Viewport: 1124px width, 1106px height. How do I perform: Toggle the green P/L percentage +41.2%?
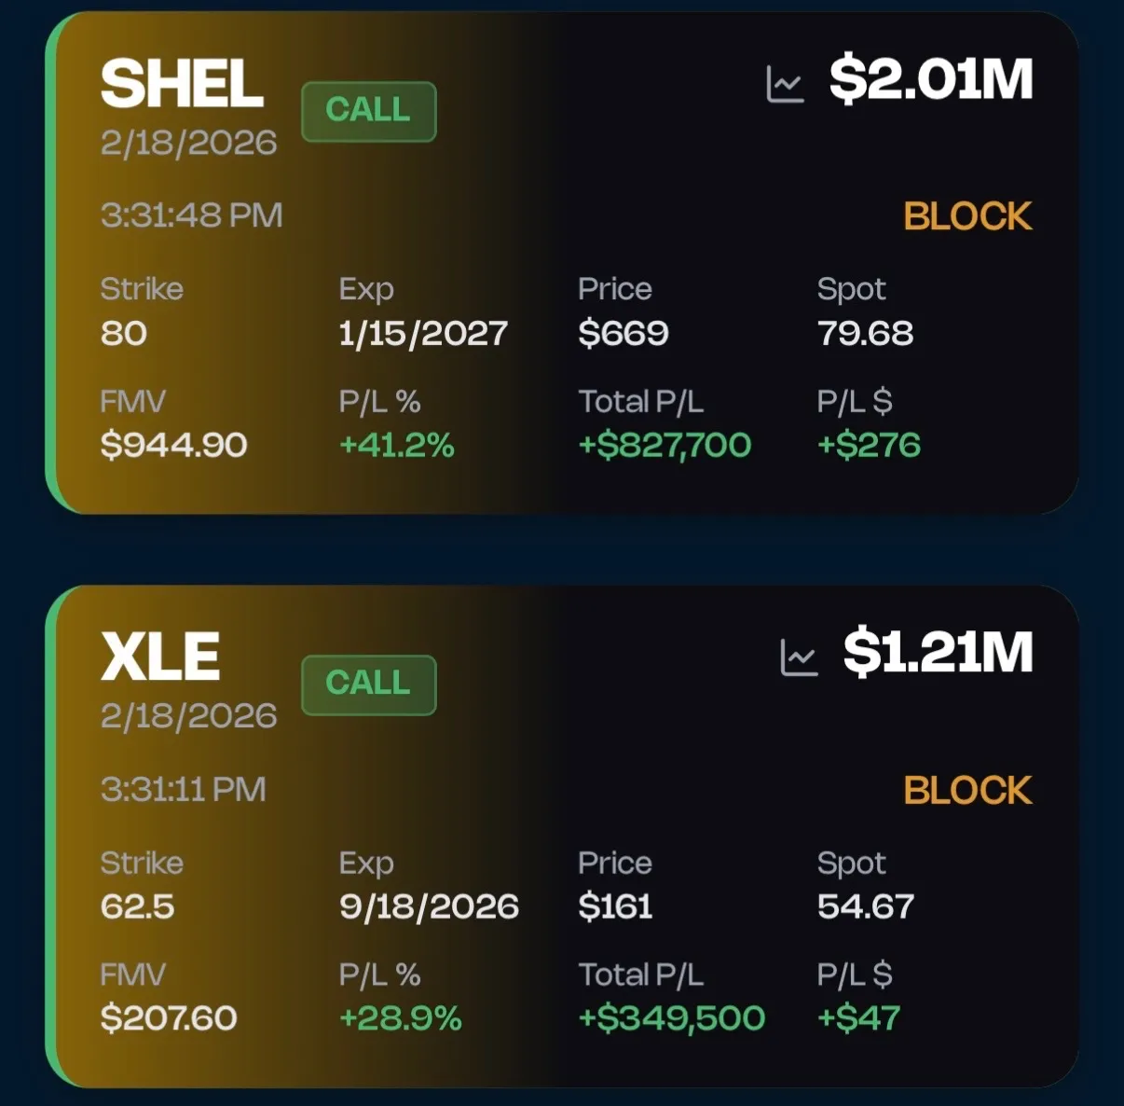[x=396, y=446]
